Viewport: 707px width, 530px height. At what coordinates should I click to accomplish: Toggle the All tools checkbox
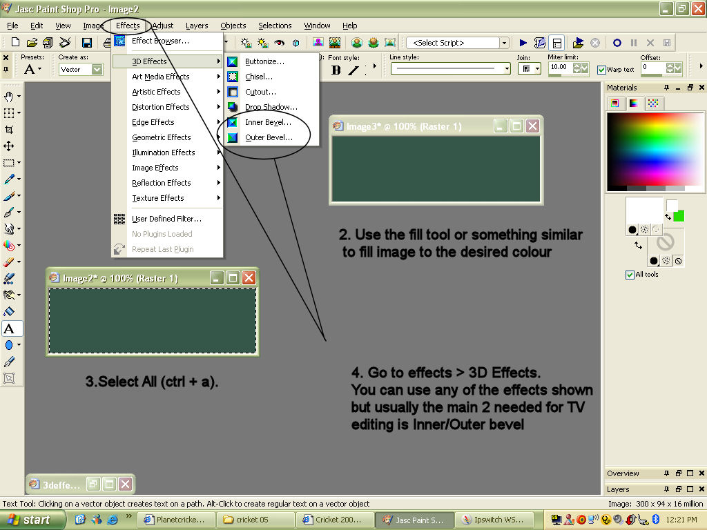630,275
